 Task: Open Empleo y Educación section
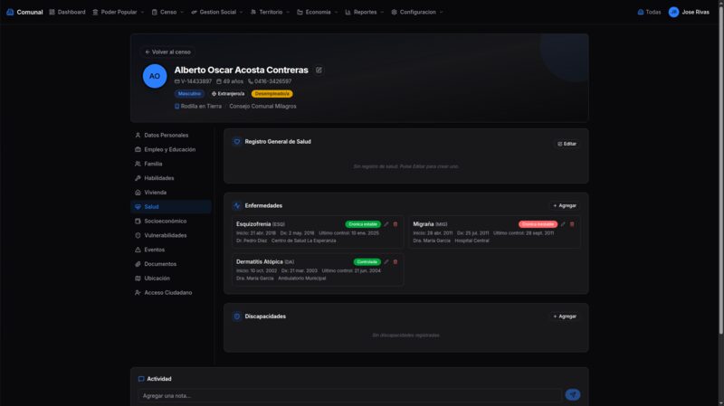pos(171,149)
